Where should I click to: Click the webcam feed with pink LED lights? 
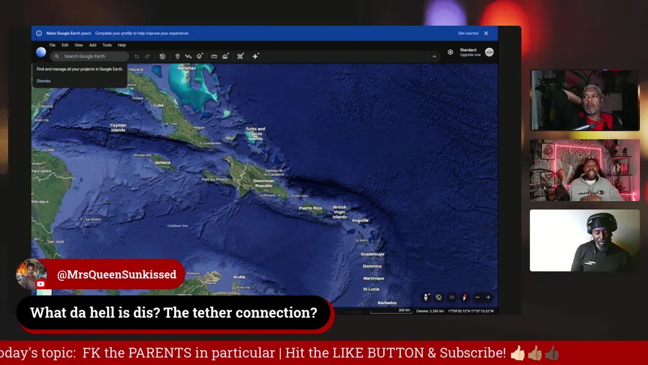click(x=585, y=170)
